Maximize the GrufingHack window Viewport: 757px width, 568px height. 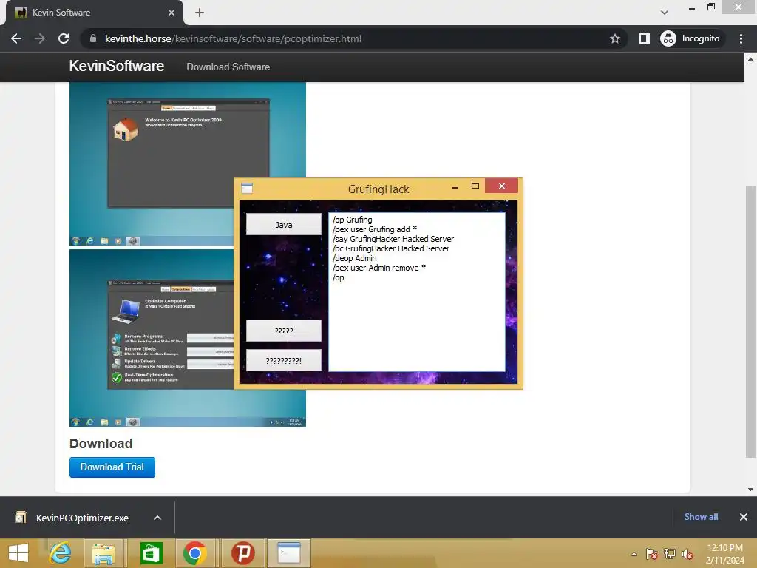coord(475,186)
